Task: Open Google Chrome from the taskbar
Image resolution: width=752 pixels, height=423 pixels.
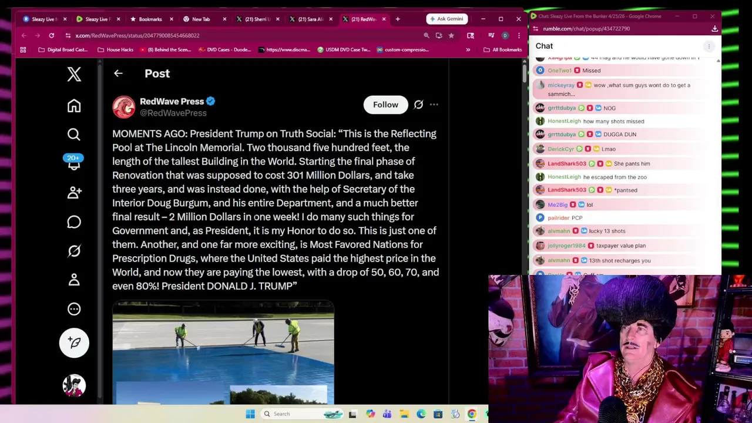Action: [x=472, y=414]
